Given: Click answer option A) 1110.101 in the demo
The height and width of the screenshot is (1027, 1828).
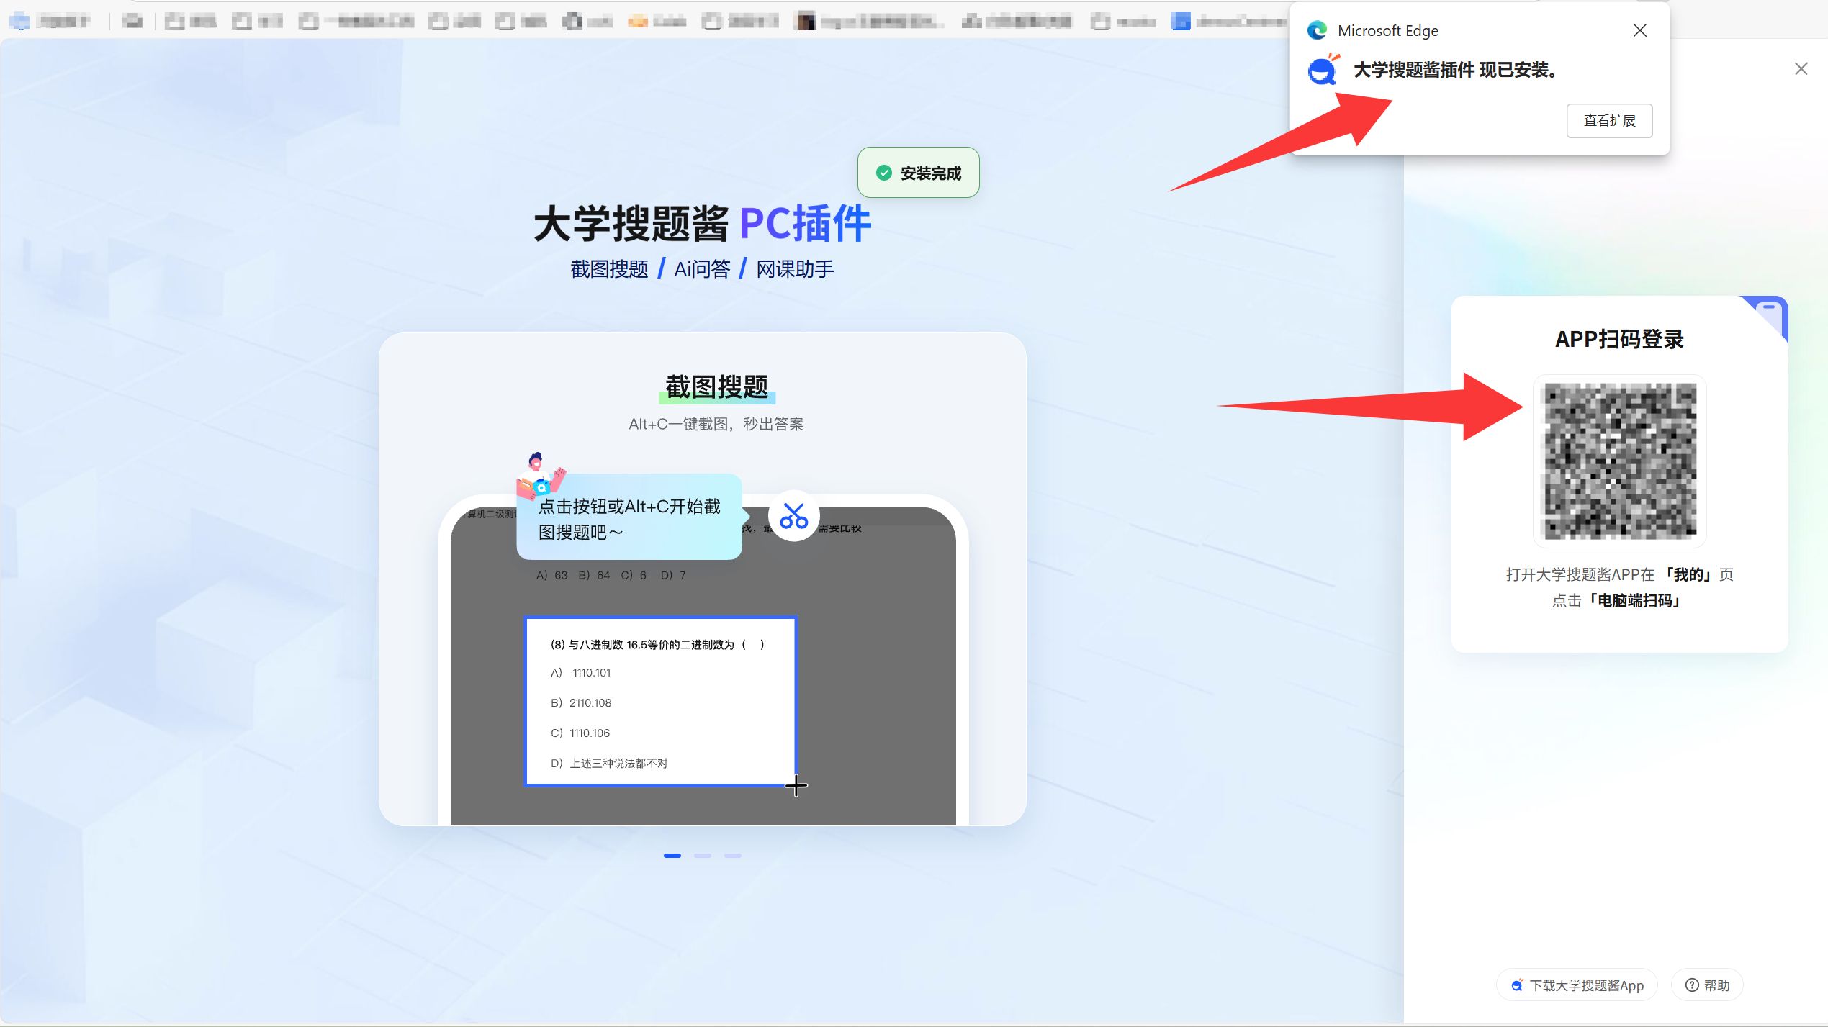Looking at the screenshot, I should tap(580, 672).
